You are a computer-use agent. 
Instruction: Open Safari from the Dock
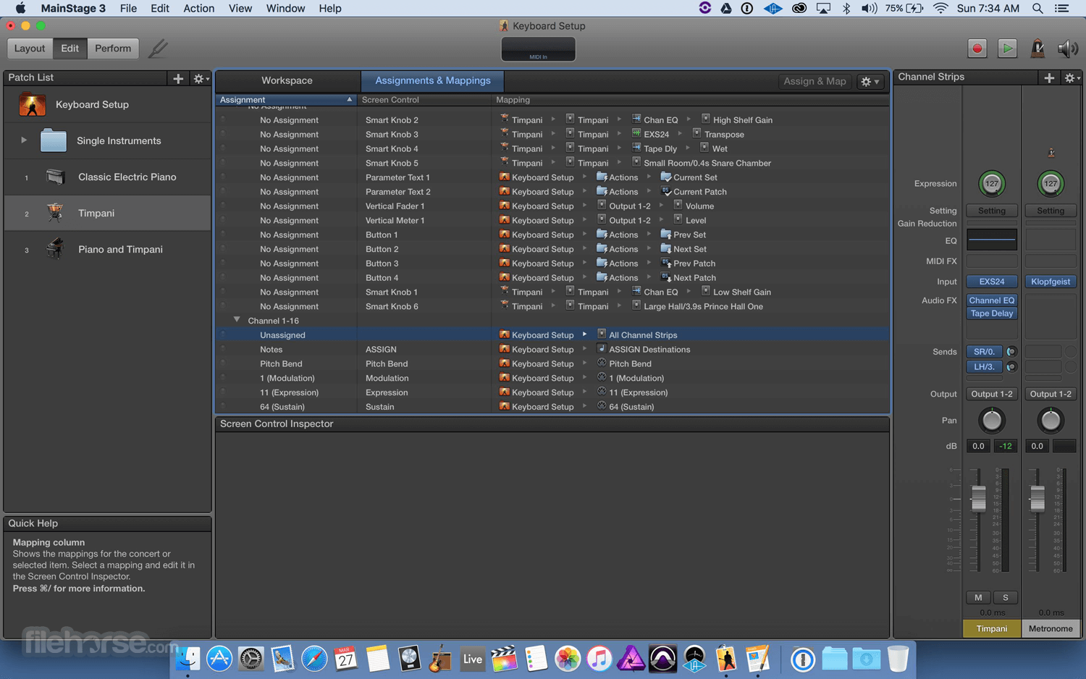314,658
